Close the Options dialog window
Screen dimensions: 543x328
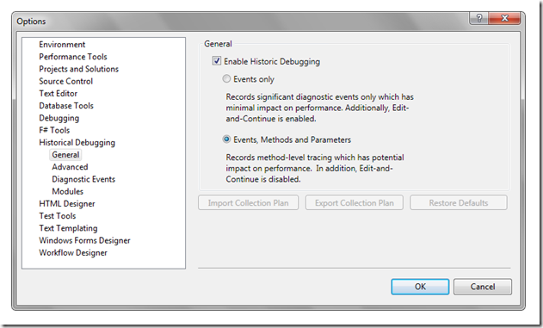504,18
